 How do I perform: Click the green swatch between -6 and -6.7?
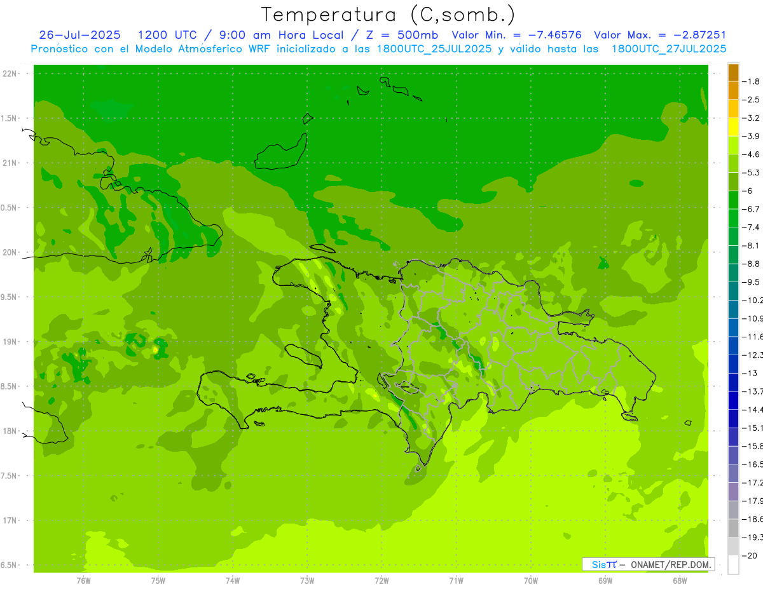pyautogui.click(x=733, y=200)
